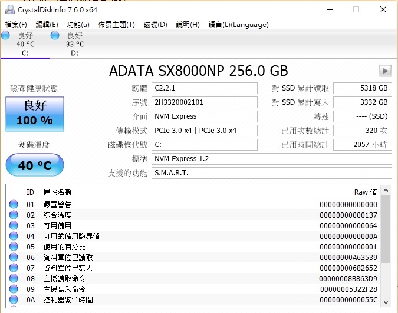Click the power on count 320 次
Screen dimensions: 398x313
363,131
